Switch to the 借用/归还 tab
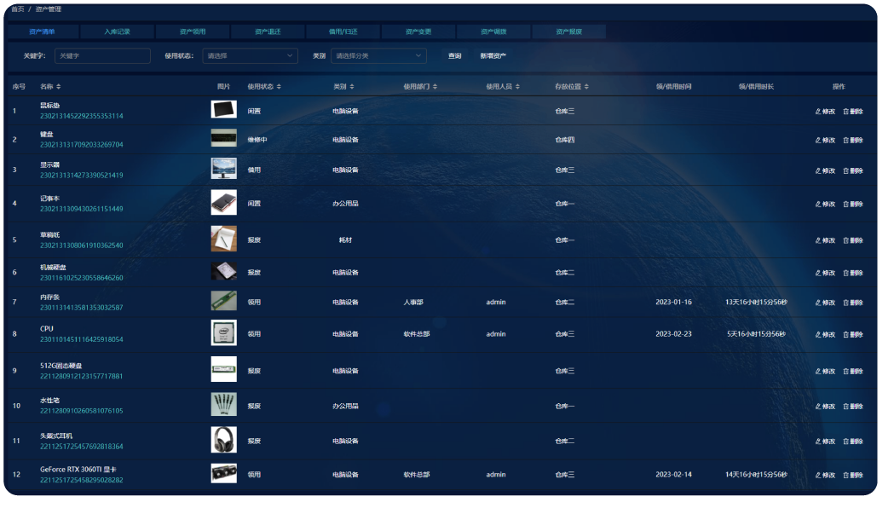The height and width of the screenshot is (508, 894). 343,32
